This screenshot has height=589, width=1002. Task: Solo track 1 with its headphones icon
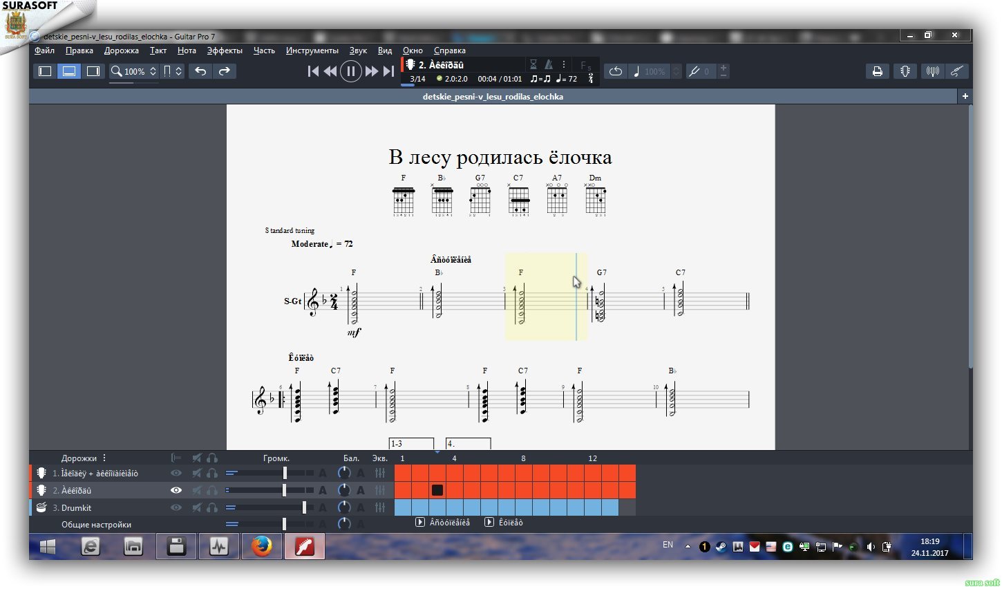point(212,474)
